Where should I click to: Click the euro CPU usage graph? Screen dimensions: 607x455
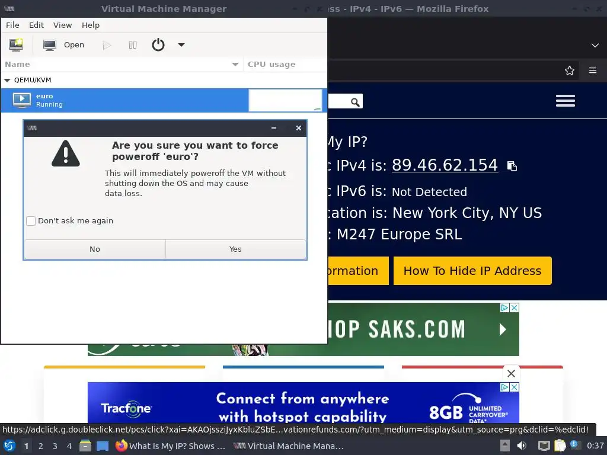(285, 101)
